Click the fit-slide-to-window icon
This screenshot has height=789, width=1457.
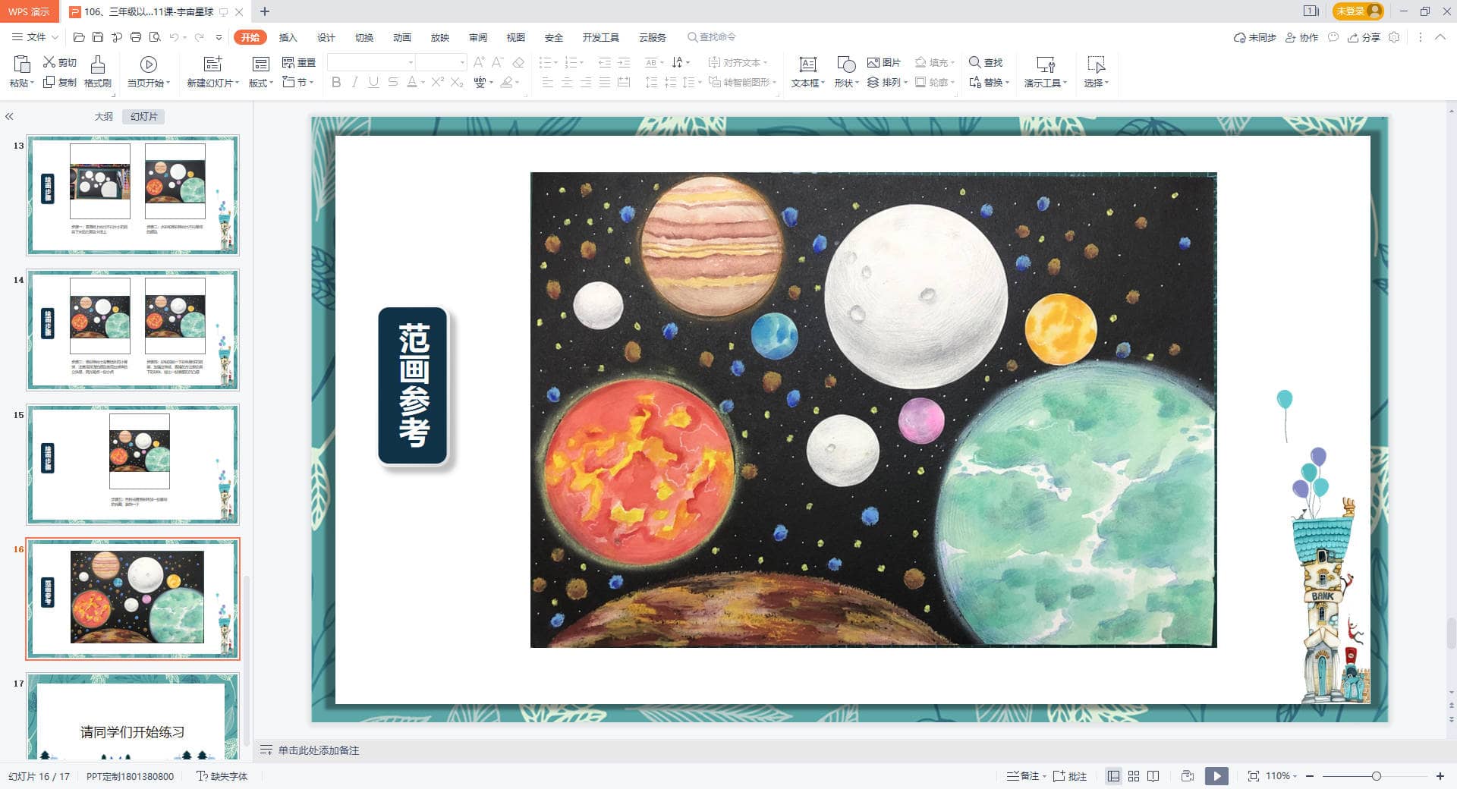(1253, 776)
